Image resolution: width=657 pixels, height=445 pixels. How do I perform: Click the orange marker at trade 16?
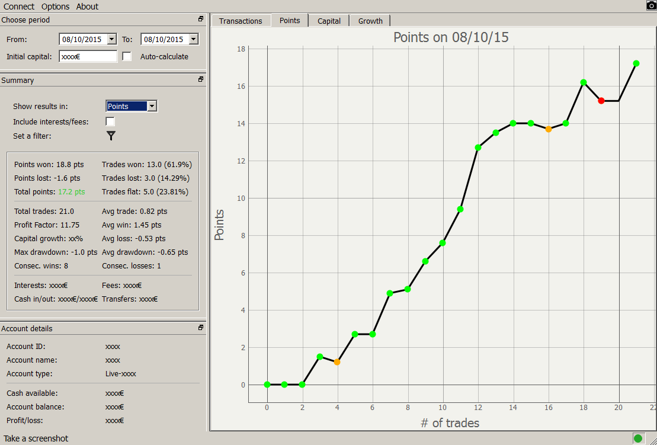[x=549, y=129]
